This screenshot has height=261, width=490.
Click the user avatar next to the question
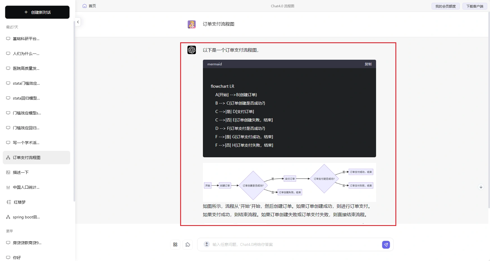point(192,24)
